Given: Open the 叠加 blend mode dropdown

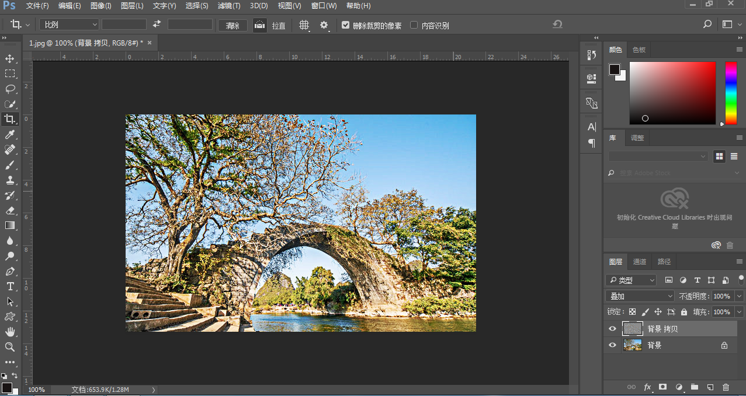Looking at the screenshot, I should pyautogui.click(x=640, y=296).
